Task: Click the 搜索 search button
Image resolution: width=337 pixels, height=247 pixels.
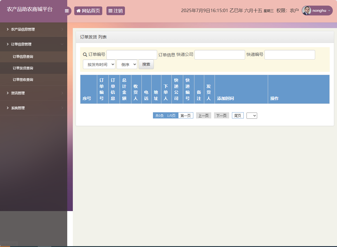Action: [x=146, y=64]
